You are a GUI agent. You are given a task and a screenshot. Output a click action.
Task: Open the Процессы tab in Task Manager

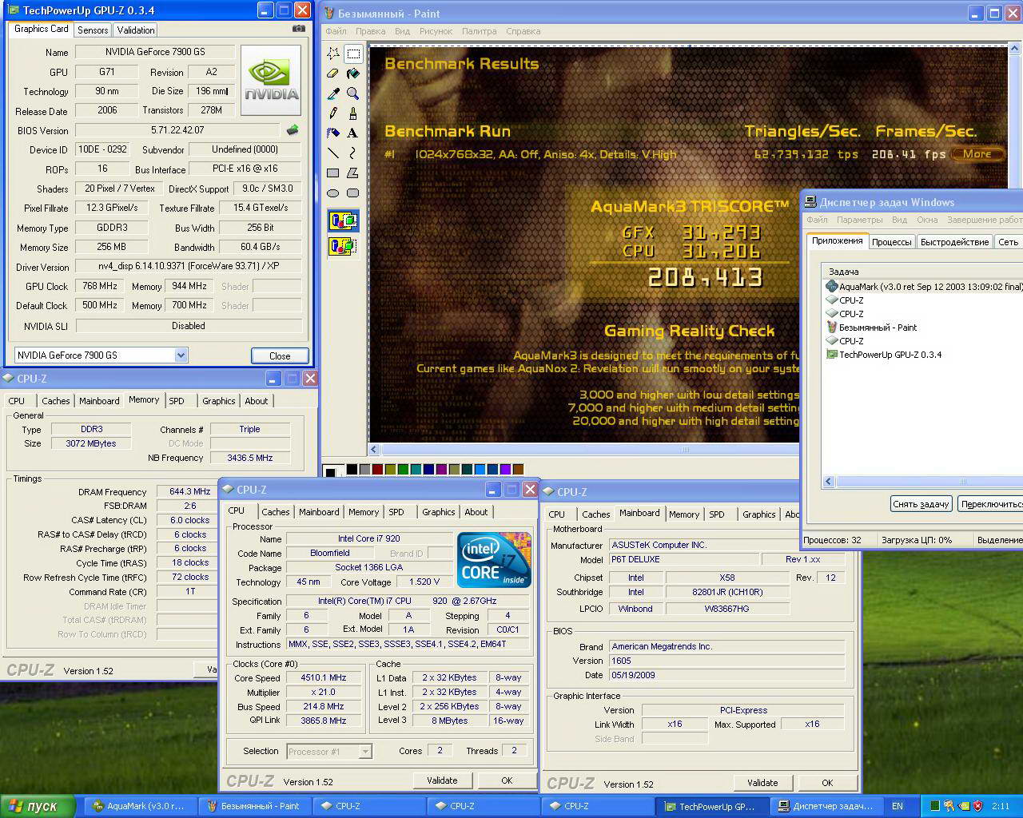coord(891,242)
